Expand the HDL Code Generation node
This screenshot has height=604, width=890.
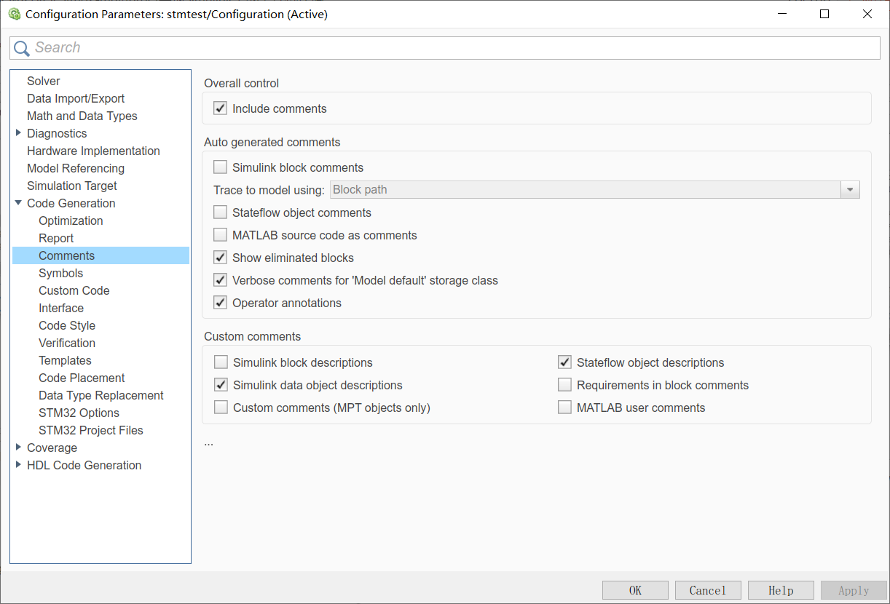pos(18,465)
